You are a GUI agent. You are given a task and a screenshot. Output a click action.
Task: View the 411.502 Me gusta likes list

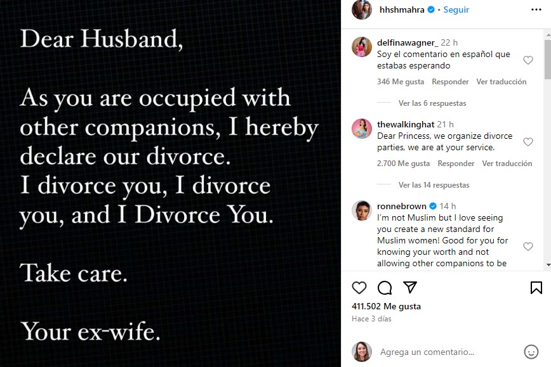386,306
